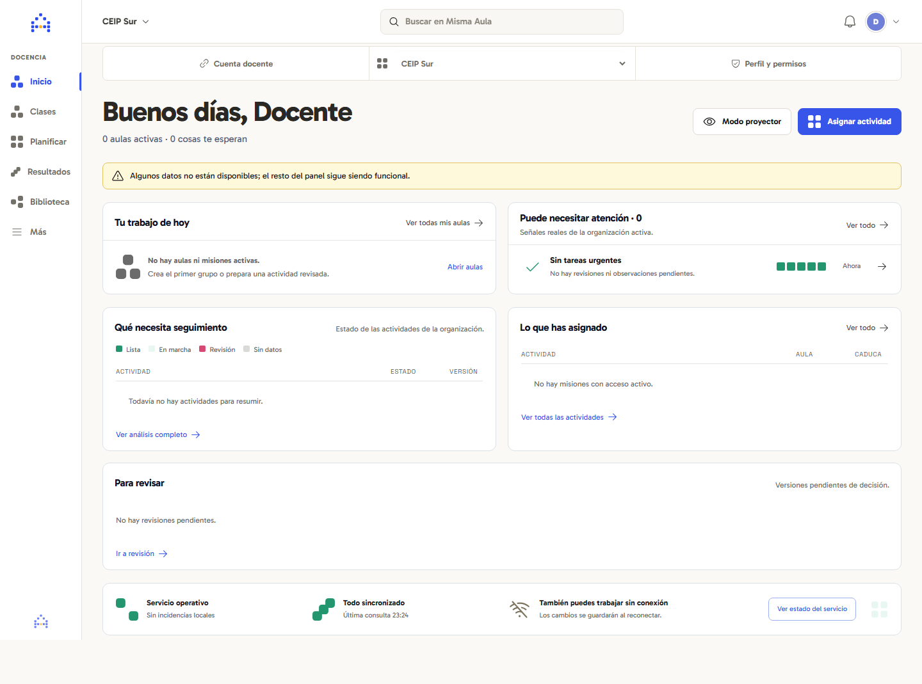
Task: Click the Todo sincronizado status icon
Action: 323,609
